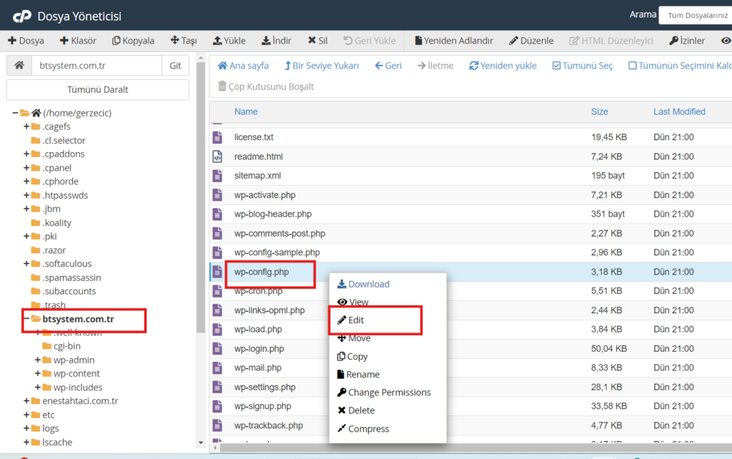
Task: Open İzinler permissions from toolbar
Action: [687, 41]
